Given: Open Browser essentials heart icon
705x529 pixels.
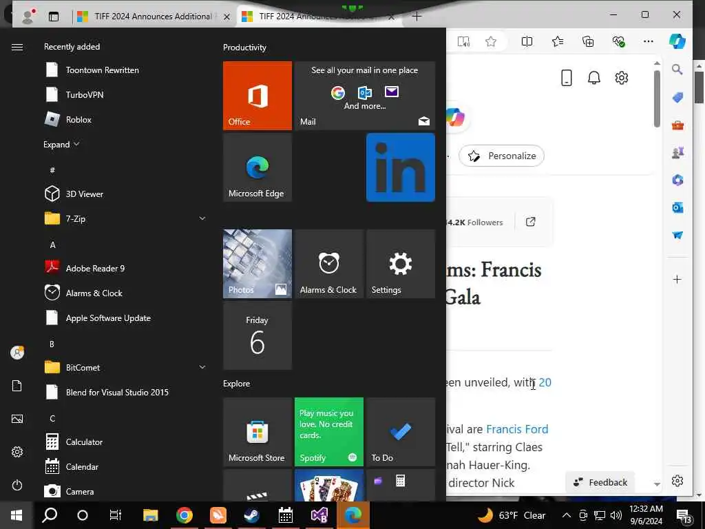Looking at the screenshot, I should click(619, 41).
